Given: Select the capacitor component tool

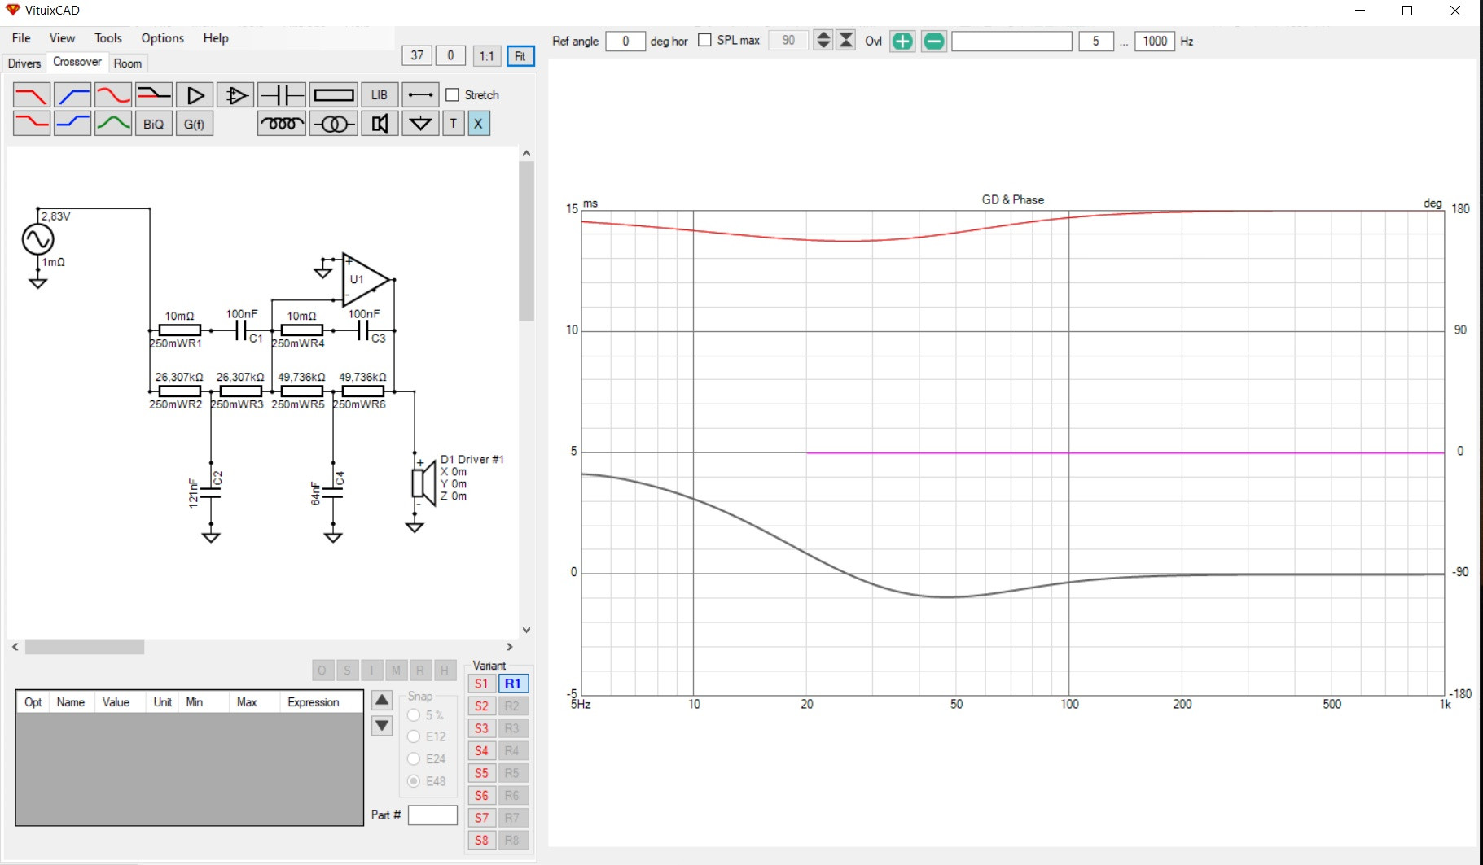Looking at the screenshot, I should [x=281, y=95].
